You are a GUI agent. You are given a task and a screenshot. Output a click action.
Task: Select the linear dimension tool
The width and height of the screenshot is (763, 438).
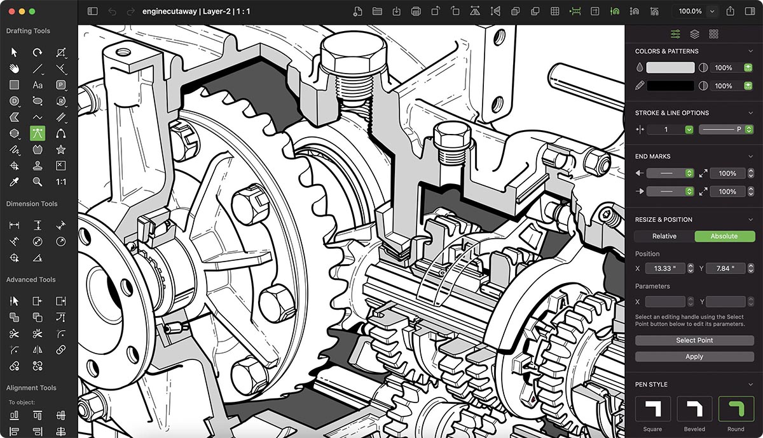(13, 224)
